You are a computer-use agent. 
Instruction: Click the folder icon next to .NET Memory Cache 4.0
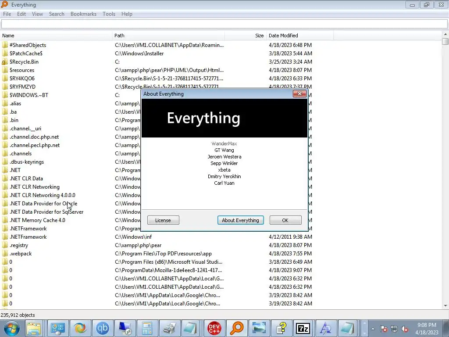coord(4,220)
